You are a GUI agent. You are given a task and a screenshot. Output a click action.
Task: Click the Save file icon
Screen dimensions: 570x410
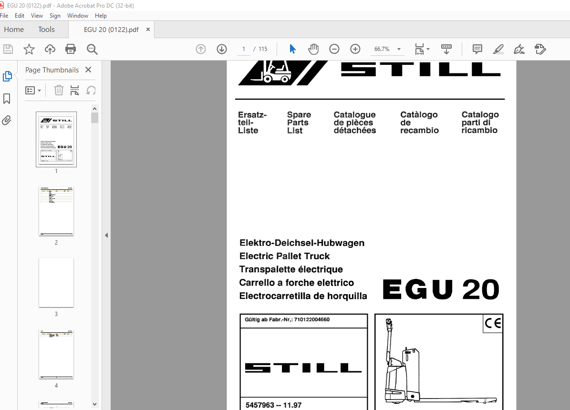coord(8,49)
